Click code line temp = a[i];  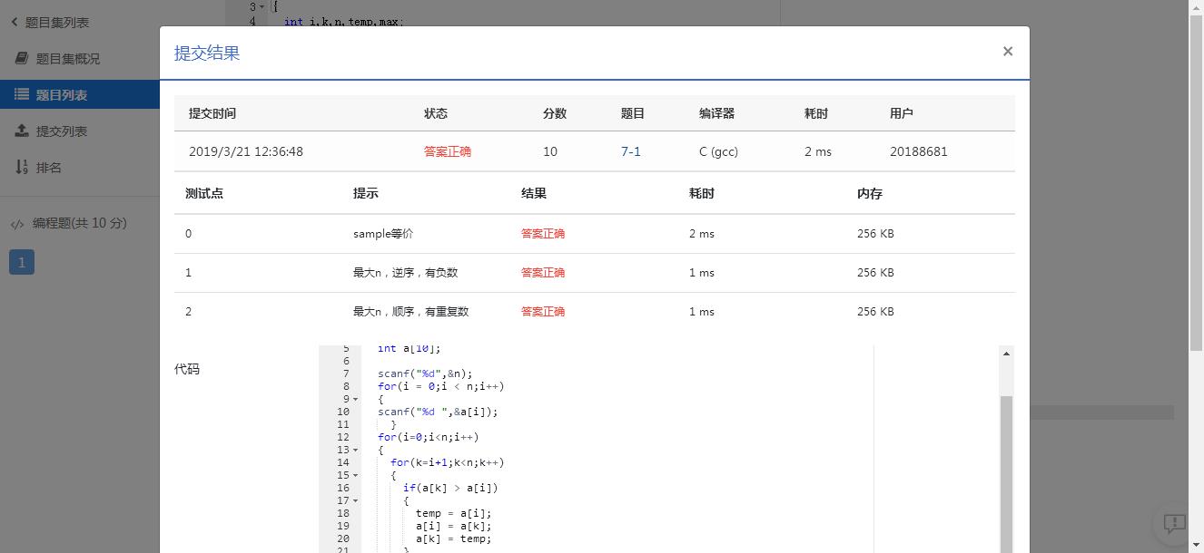(x=454, y=513)
